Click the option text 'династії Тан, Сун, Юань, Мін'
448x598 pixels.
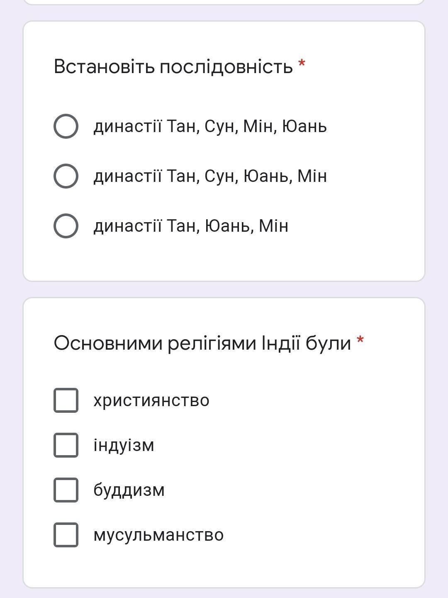210,176
